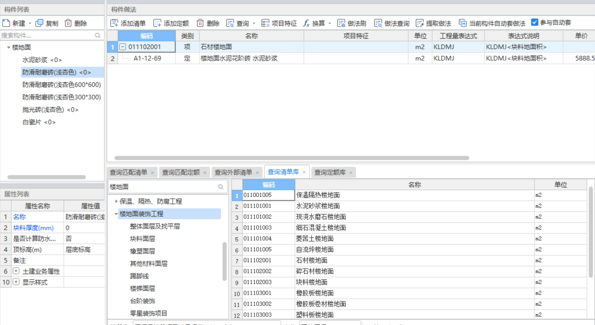Screen dimensions: 595x325
Task: Click 当前构件自动套做法 icon
Action: tap(463, 23)
